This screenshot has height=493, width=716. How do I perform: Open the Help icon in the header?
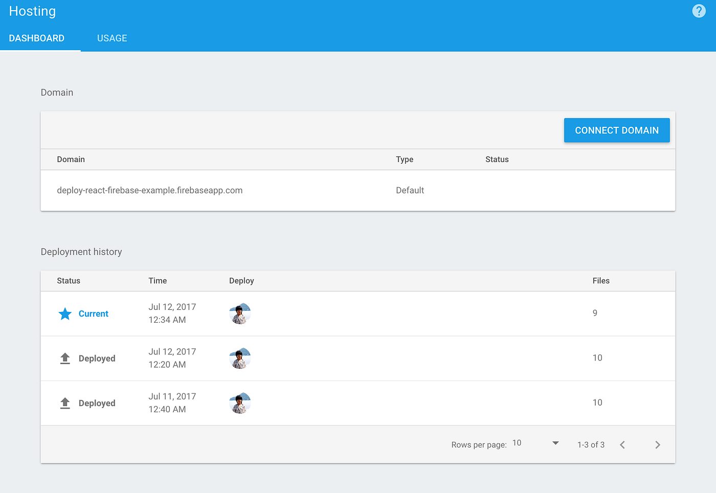699,11
